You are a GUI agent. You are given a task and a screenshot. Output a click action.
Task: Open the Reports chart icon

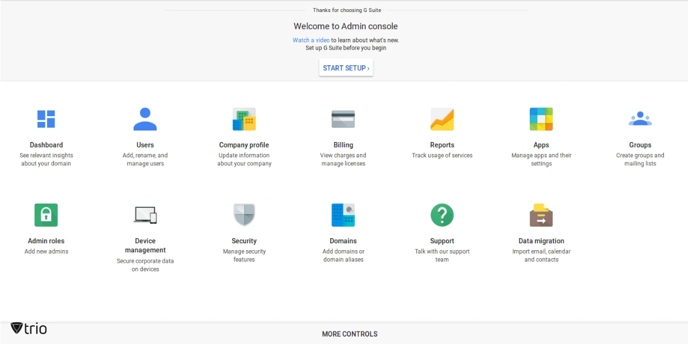pyautogui.click(x=442, y=119)
